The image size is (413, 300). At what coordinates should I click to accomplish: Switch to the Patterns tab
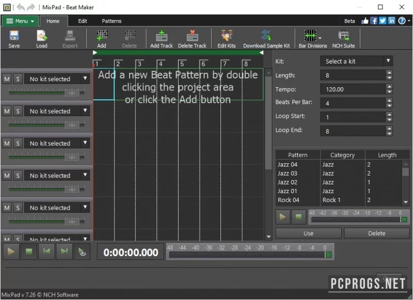[x=112, y=21]
